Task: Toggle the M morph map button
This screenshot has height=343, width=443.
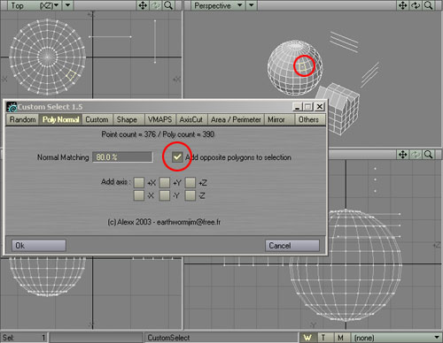Action: coord(341,338)
